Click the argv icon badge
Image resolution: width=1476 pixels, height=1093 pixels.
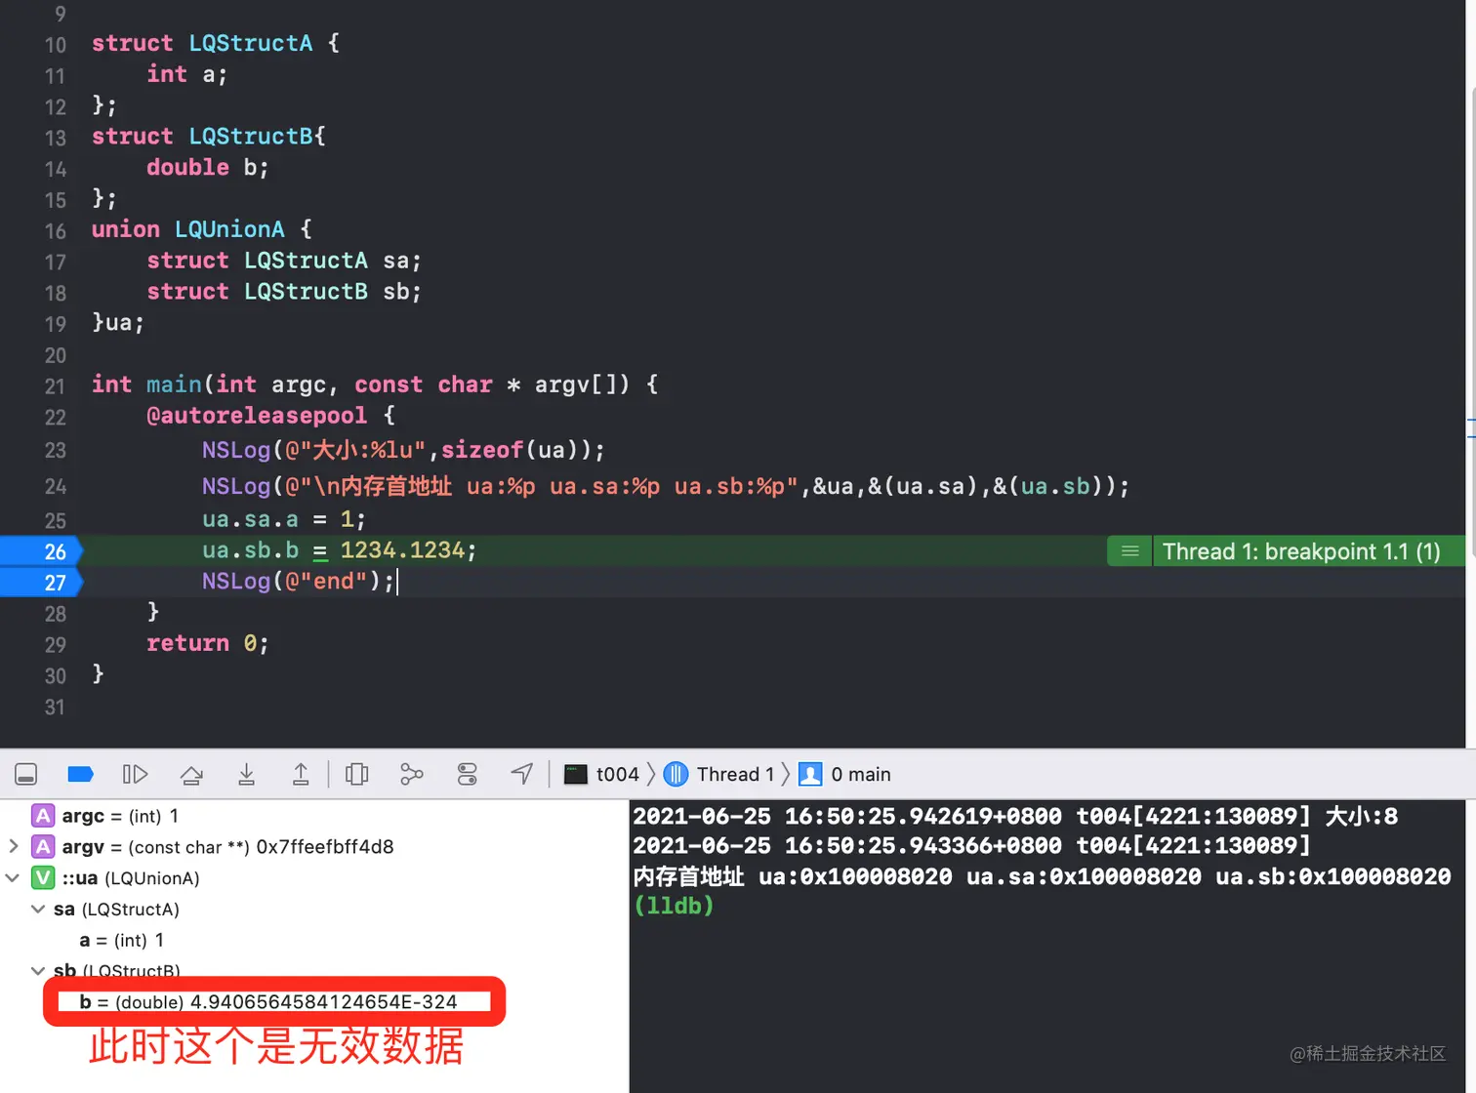point(43,846)
